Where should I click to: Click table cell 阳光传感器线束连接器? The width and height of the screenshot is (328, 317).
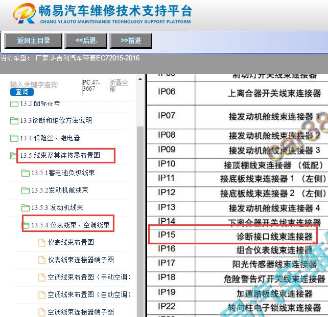click(x=274, y=264)
